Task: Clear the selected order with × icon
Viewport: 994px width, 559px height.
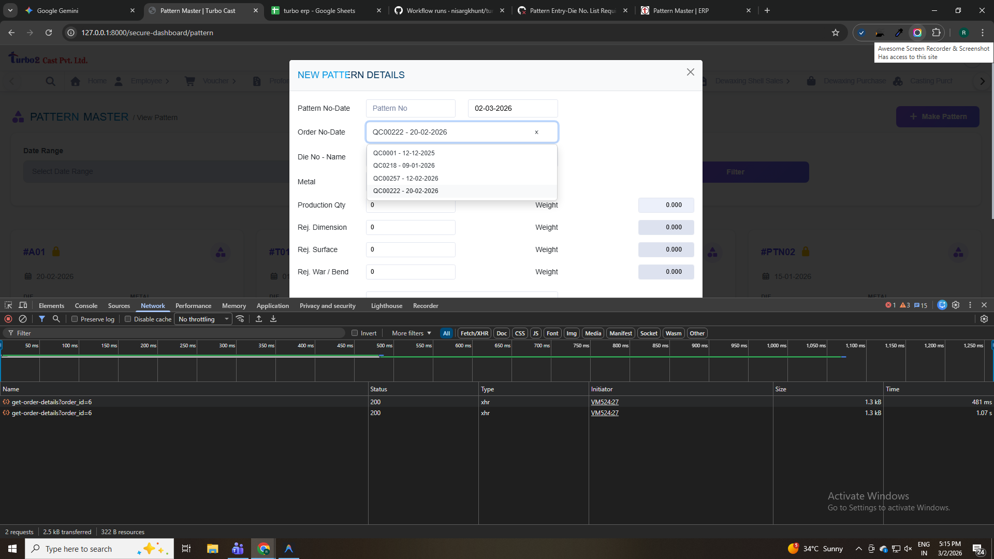Action: (536, 133)
